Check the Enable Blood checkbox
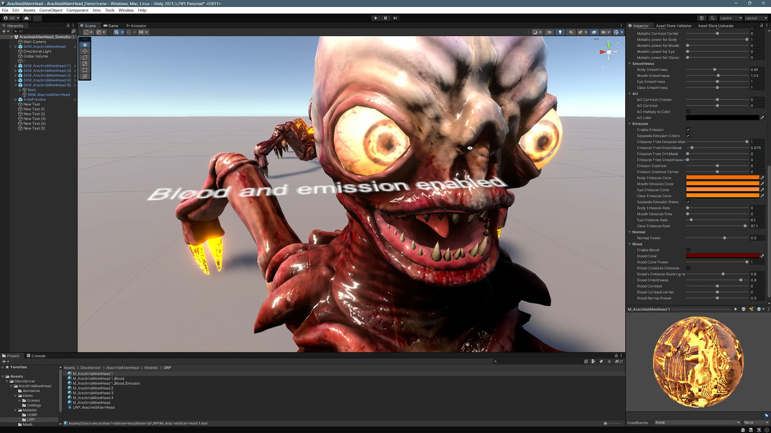 point(688,250)
